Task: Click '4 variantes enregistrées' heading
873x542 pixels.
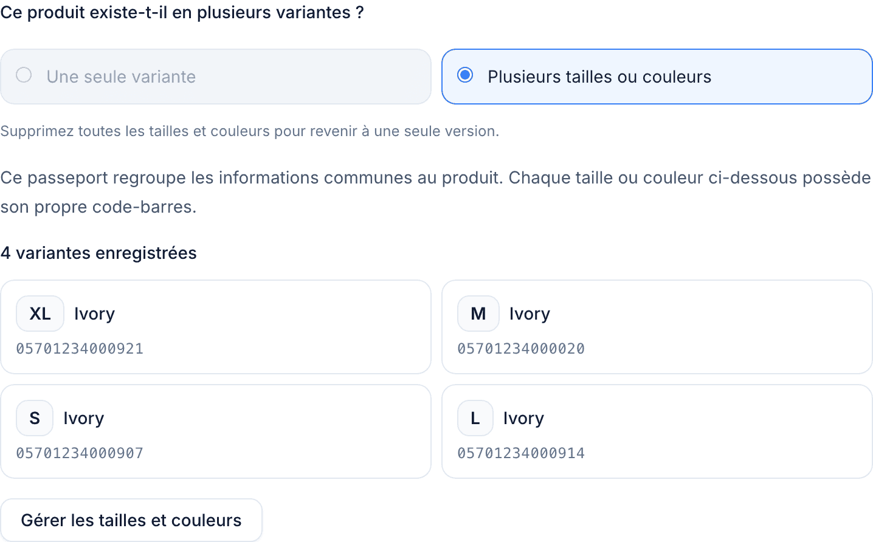Action: [x=98, y=253]
